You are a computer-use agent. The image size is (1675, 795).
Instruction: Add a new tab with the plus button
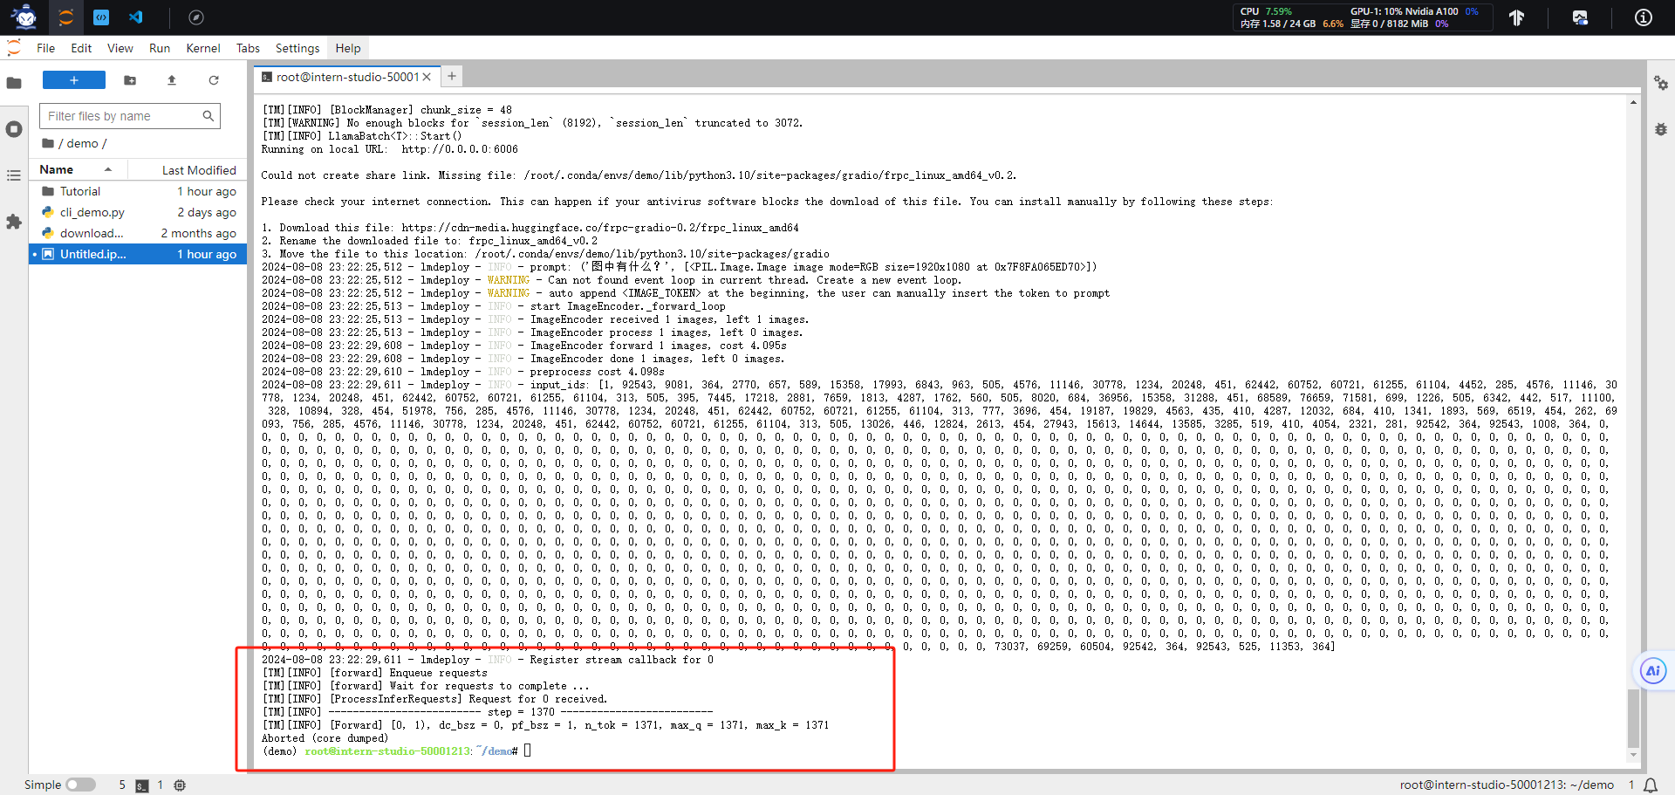pos(452,77)
